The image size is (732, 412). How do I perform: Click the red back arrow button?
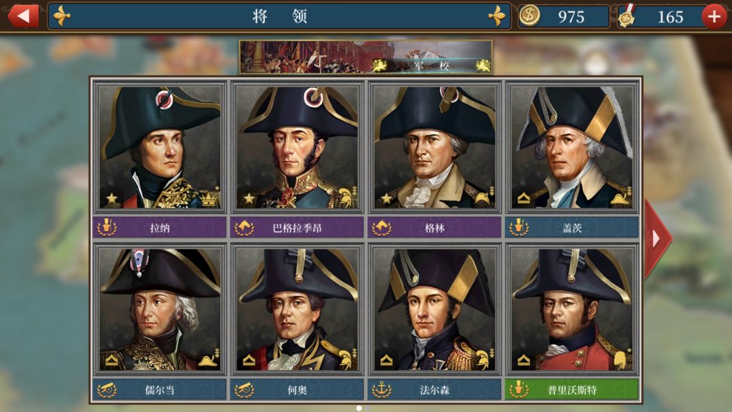pos(23,16)
